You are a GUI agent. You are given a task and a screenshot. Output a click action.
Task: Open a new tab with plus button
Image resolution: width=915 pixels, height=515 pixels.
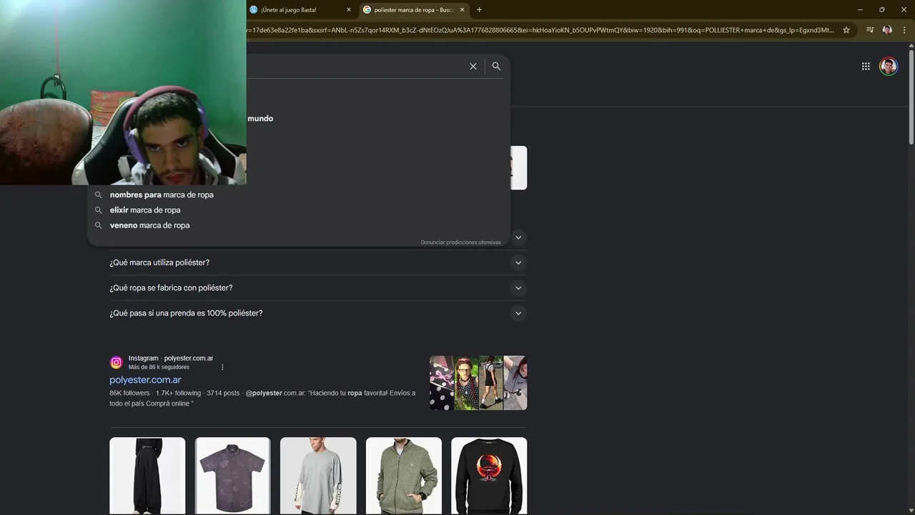pyautogui.click(x=479, y=10)
